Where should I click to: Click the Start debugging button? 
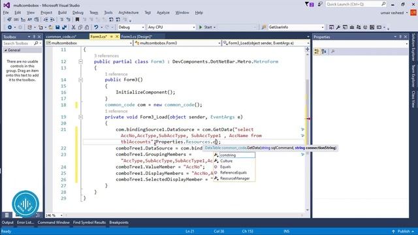tap(206, 27)
